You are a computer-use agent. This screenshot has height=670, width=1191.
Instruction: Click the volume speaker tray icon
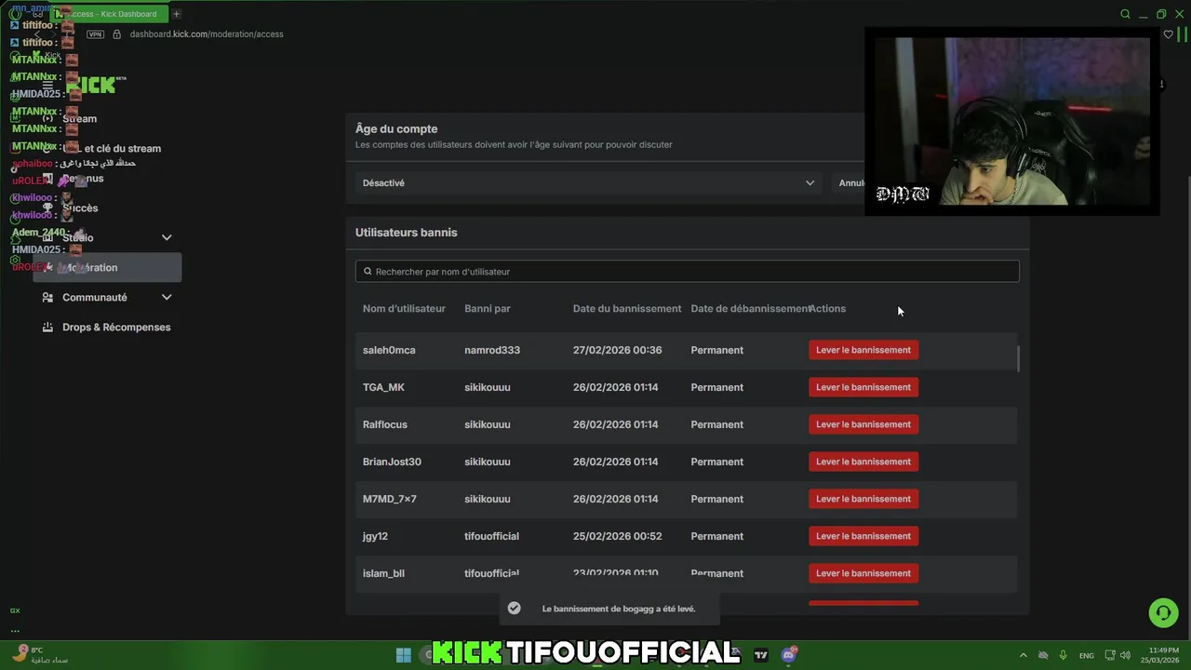(1125, 655)
